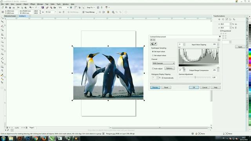Open the File menu

pos(2,4)
